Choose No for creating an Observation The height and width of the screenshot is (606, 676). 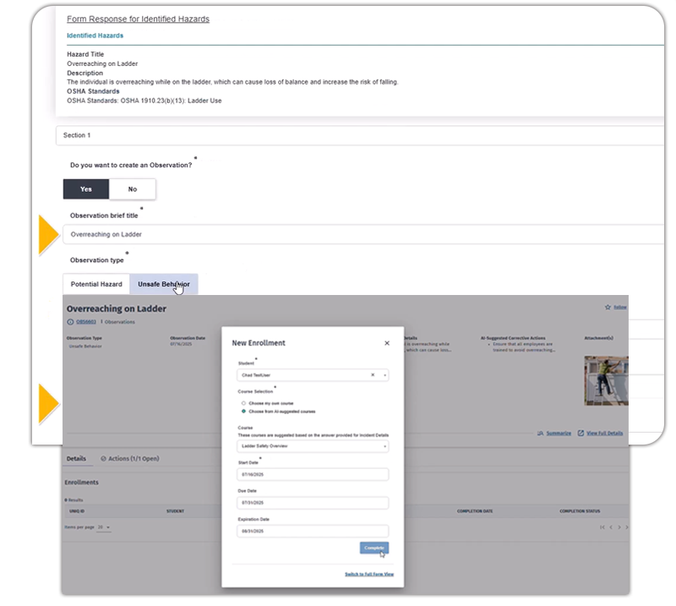point(133,189)
